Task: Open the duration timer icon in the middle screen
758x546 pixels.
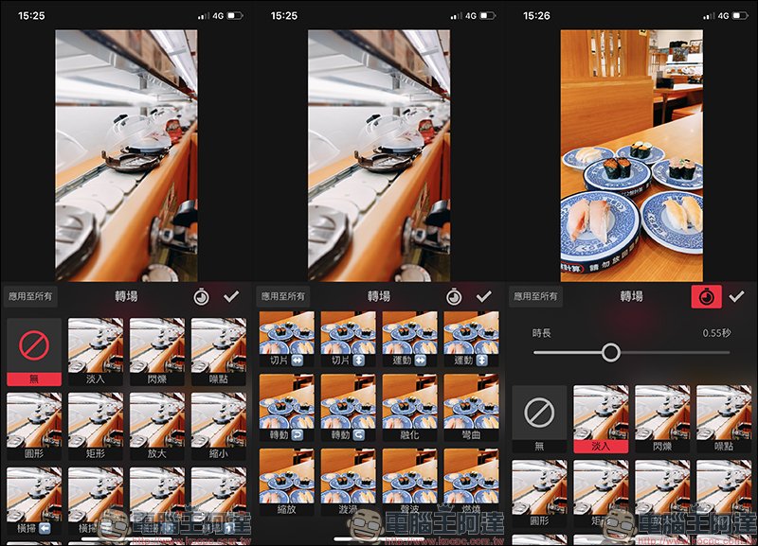Action: (454, 296)
